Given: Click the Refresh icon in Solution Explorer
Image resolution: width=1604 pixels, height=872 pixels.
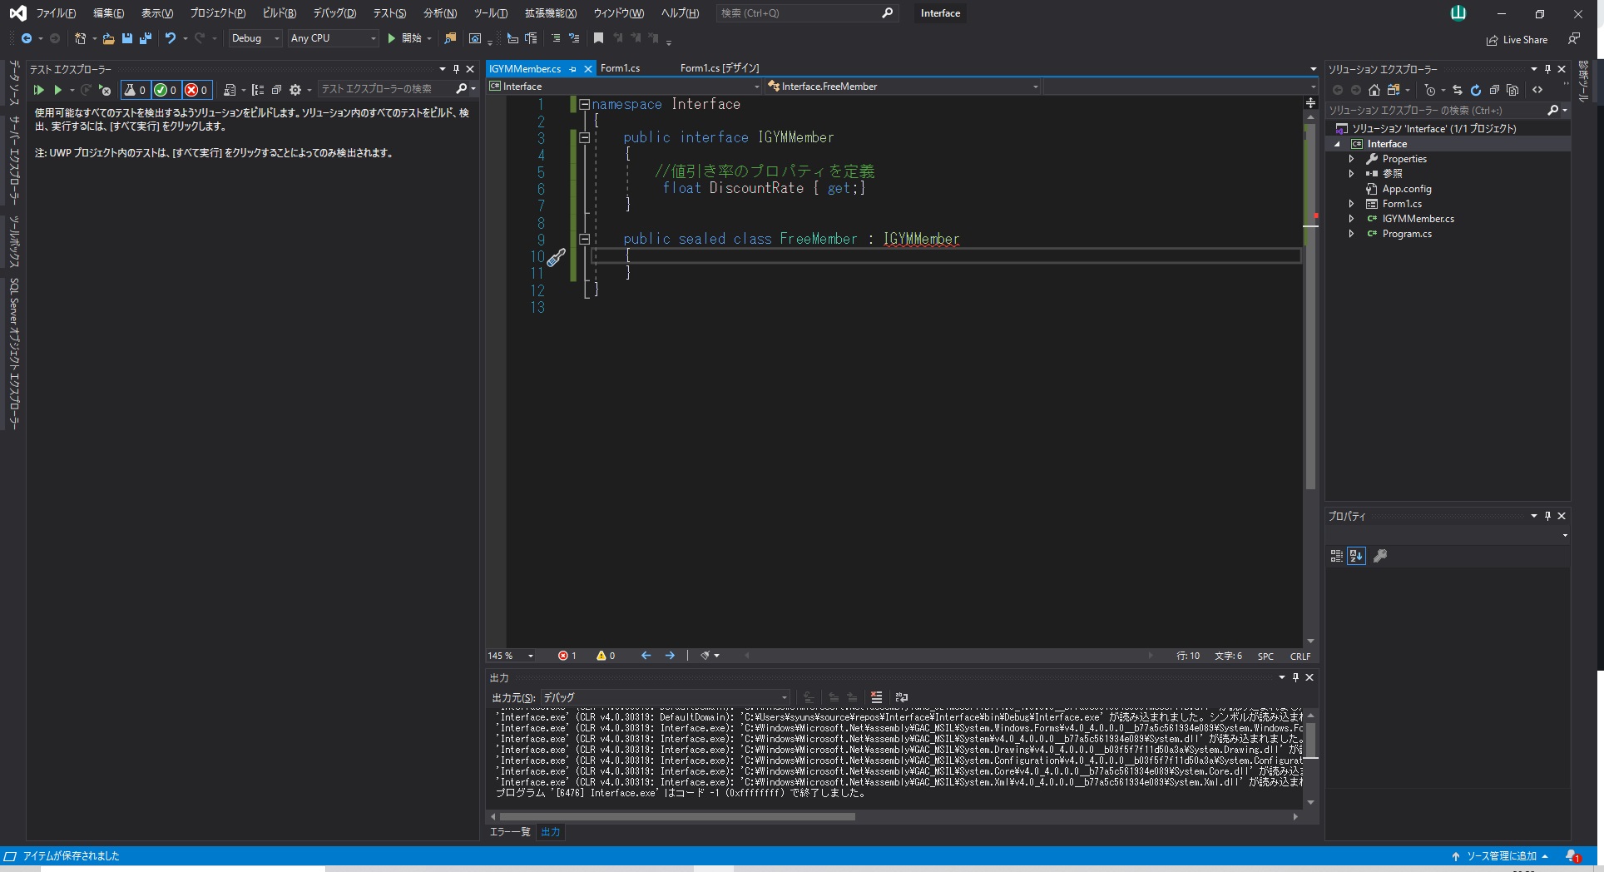Looking at the screenshot, I should tap(1475, 90).
